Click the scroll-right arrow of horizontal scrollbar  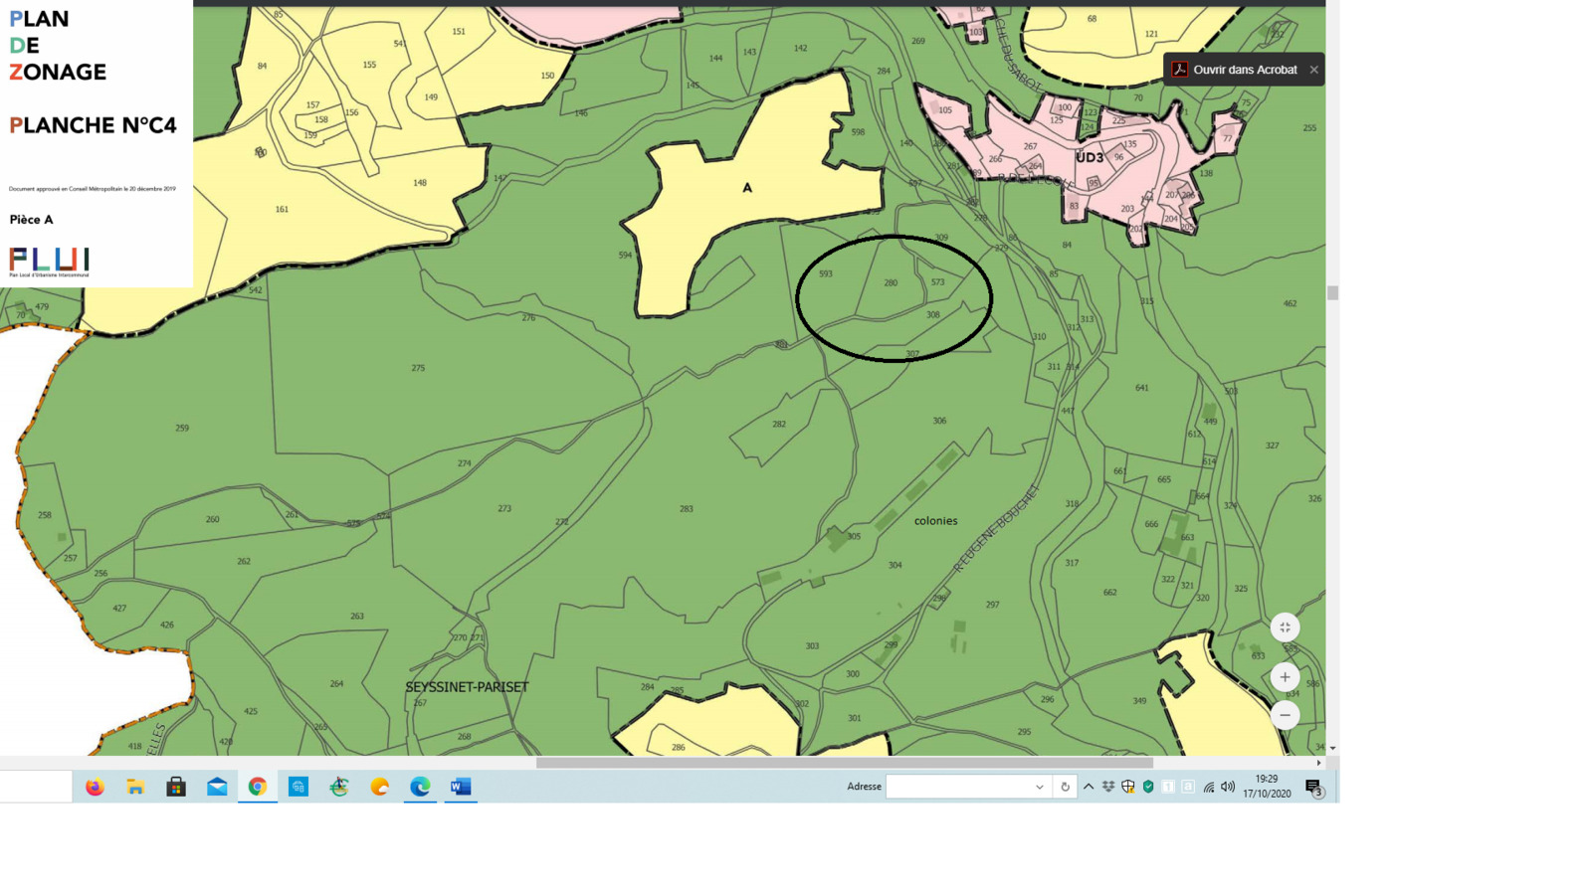pyautogui.click(x=1319, y=763)
